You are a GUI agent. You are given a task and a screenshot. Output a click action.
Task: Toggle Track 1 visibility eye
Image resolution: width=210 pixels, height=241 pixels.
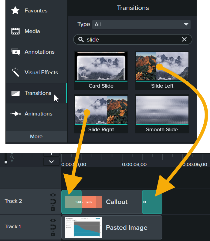tap(53, 221)
